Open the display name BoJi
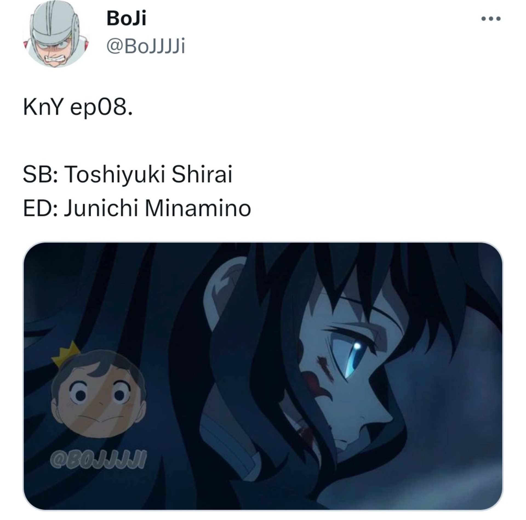 (x=126, y=18)
